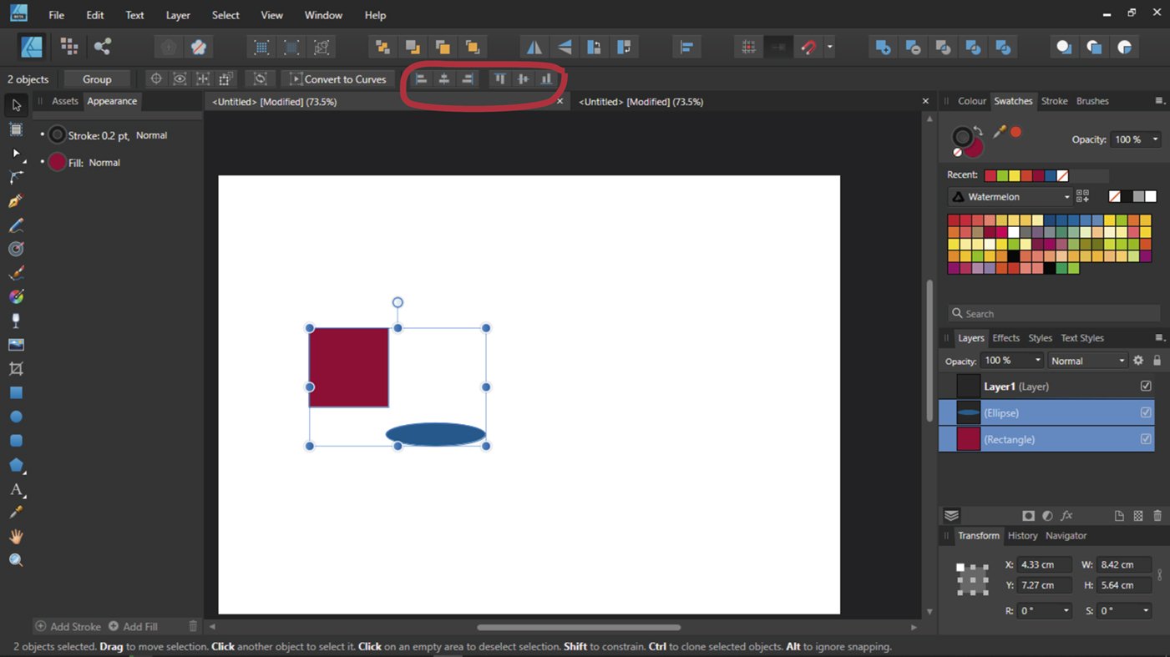Viewport: 1170px width, 657px height.
Task: Open the Layer menu
Action: pyautogui.click(x=178, y=15)
